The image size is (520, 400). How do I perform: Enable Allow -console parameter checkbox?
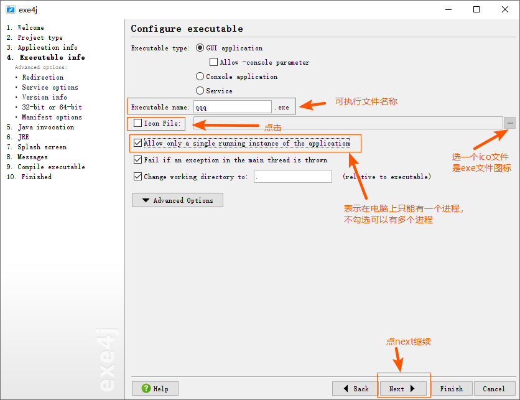[x=213, y=62]
